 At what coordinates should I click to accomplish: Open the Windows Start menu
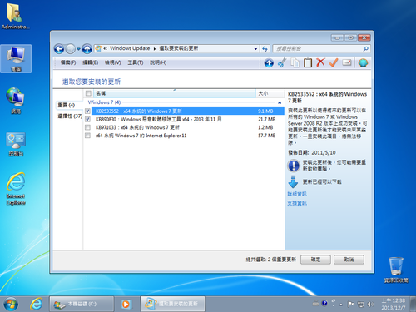pyautogui.click(x=11, y=304)
